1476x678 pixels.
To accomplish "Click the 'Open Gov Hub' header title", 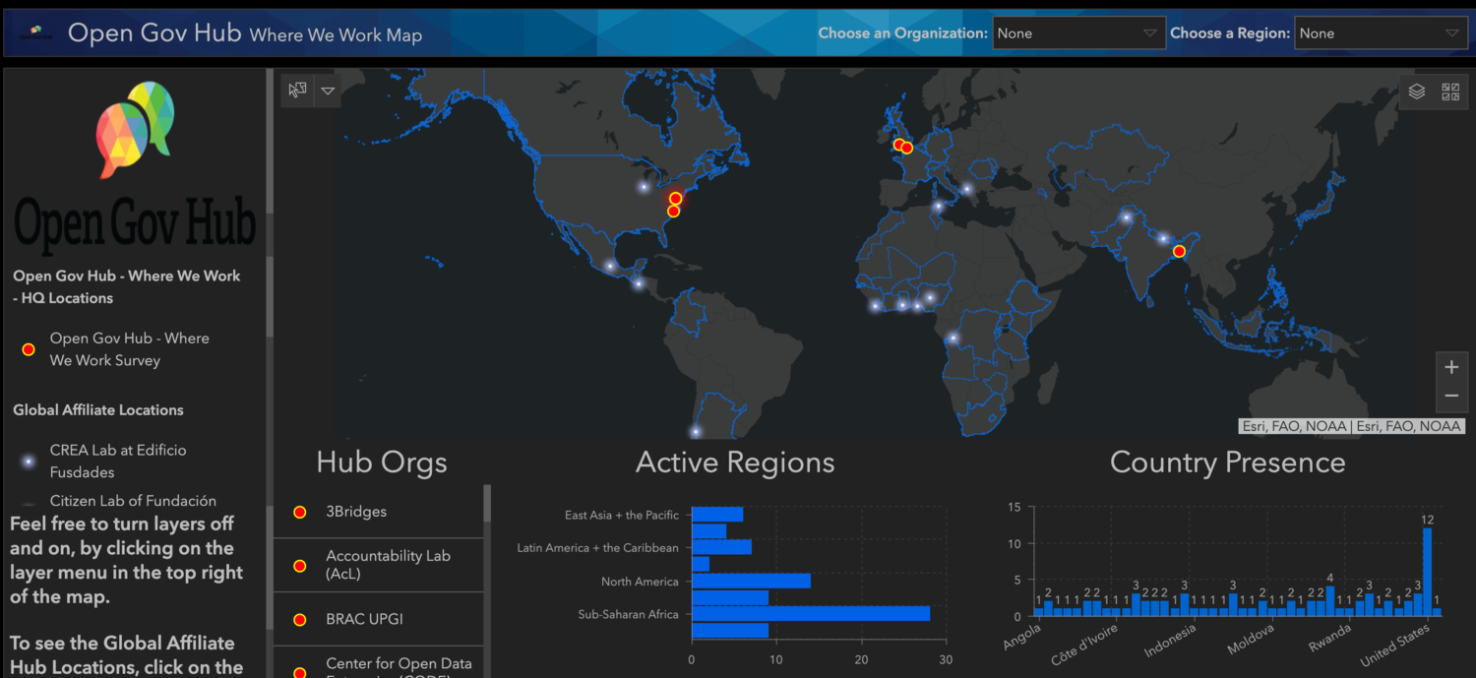I will [x=154, y=32].
